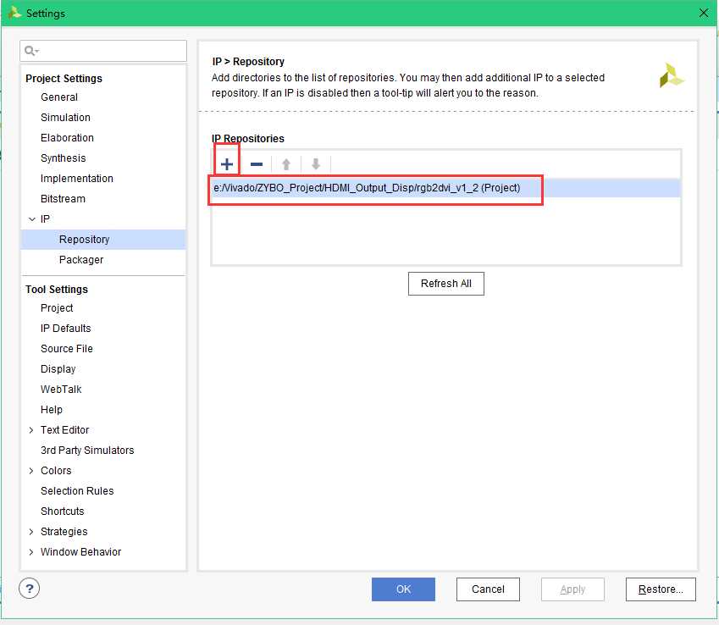The width and height of the screenshot is (719, 625).
Task: Click the search magnifier icon
Action: [30, 51]
